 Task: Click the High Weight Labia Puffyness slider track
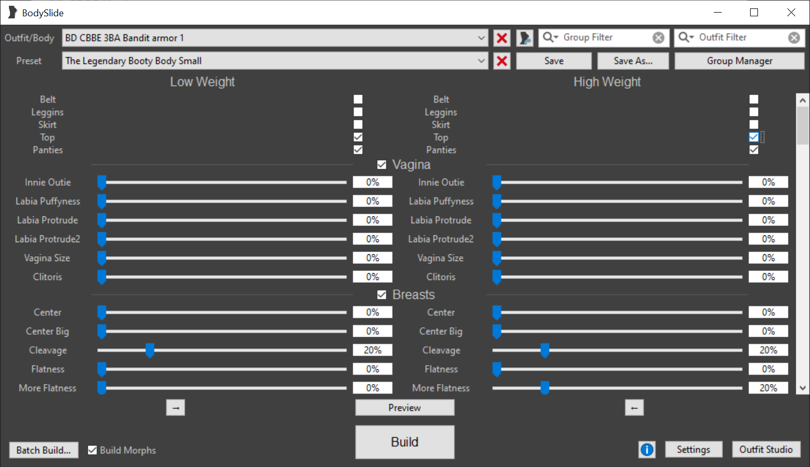[617, 201]
